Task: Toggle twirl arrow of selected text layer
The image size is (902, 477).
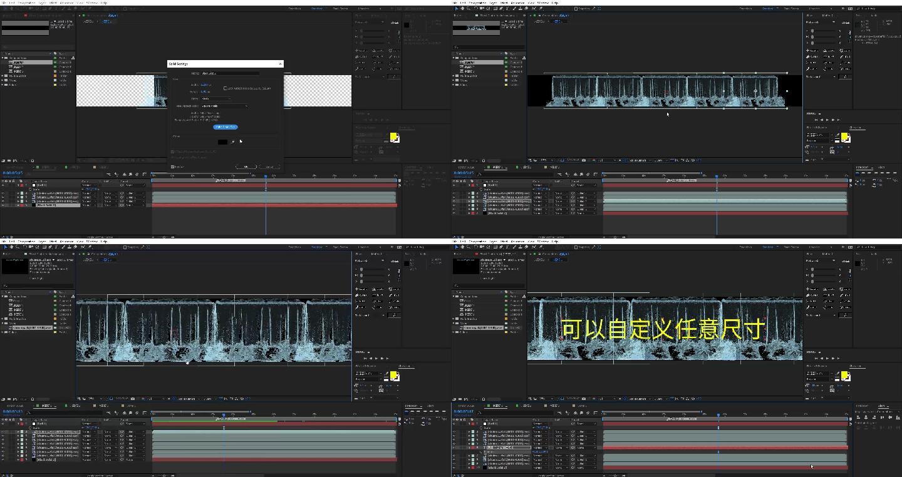Action: pyautogui.click(x=469, y=448)
